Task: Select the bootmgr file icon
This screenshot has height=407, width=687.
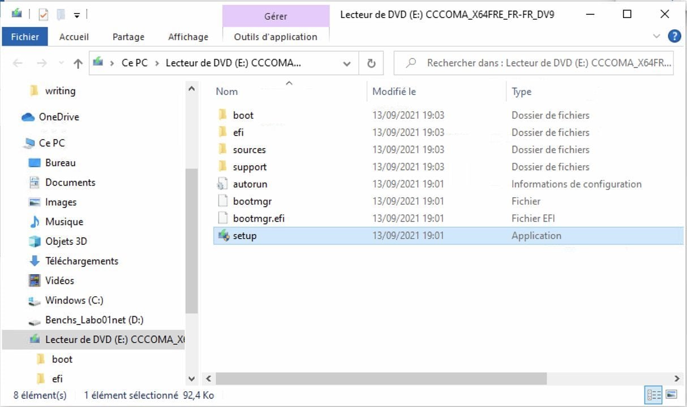Action: click(222, 201)
